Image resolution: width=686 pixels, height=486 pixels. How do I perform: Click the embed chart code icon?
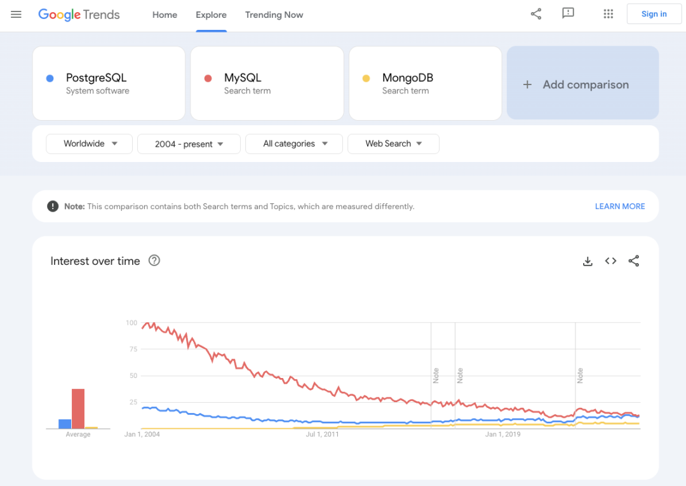[610, 261]
